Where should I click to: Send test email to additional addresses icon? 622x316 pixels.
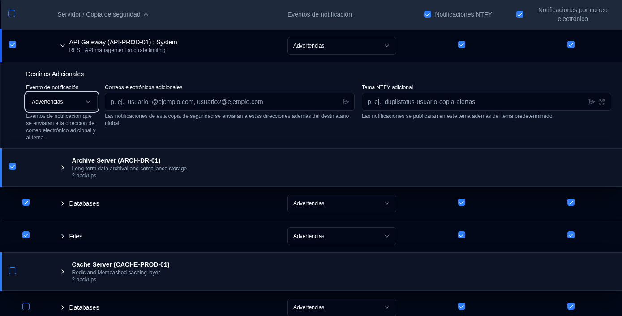346,102
